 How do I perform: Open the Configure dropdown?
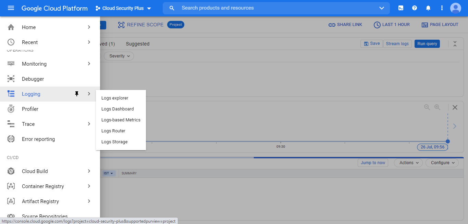(x=442, y=163)
